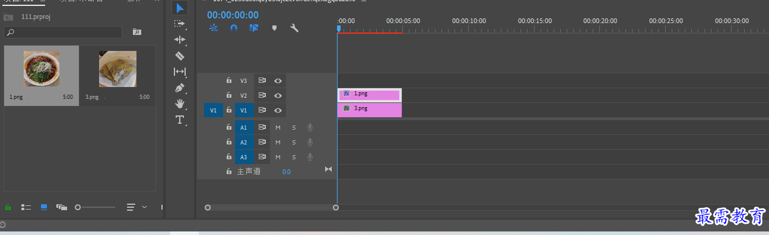The image size is (769, 235).
Task: Toggle track targeting for V2
Action: coord(243,95)
